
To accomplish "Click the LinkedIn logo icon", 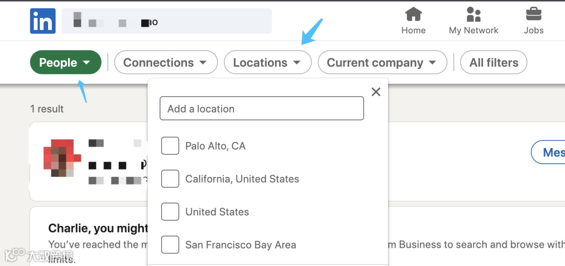I will click(x=43, y=21).
